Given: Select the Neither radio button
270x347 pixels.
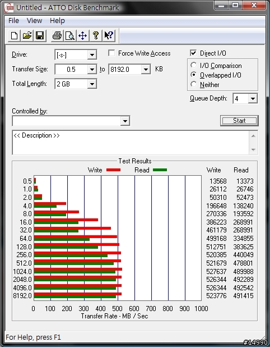Looking at the screenshot, I should pos(193,84).
